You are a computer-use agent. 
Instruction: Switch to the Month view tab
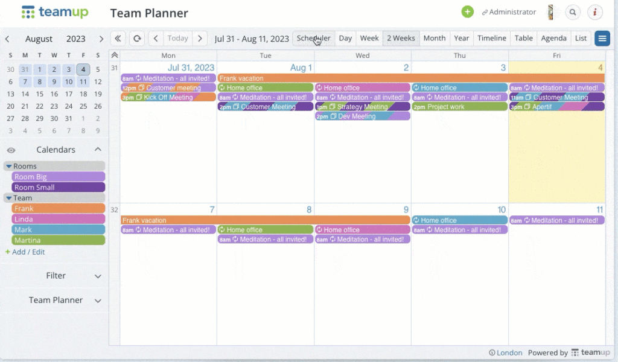coord(434,39)
